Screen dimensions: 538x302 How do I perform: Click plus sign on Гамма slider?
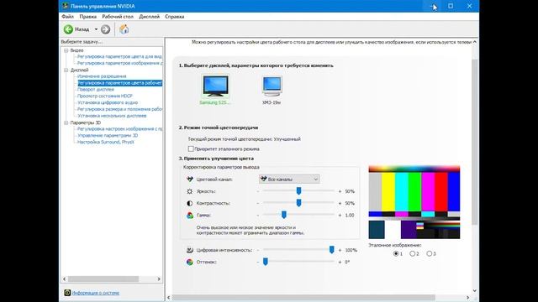tap(340, 216)
